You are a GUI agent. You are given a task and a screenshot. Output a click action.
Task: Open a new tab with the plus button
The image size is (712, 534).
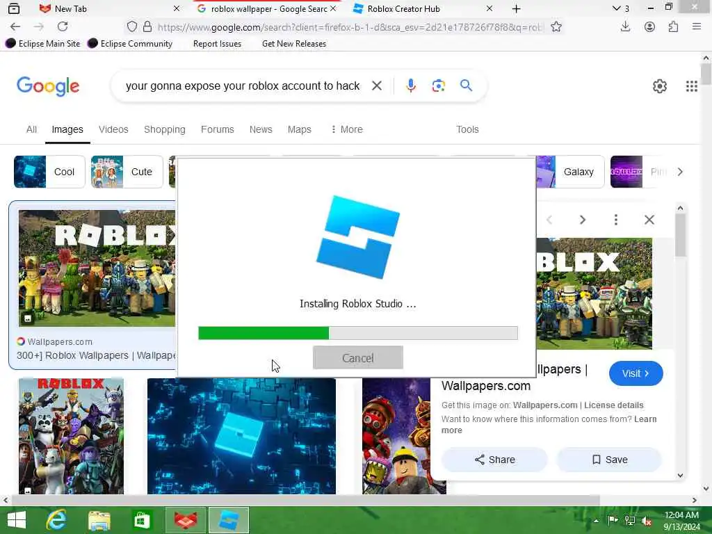click(517, 8)
